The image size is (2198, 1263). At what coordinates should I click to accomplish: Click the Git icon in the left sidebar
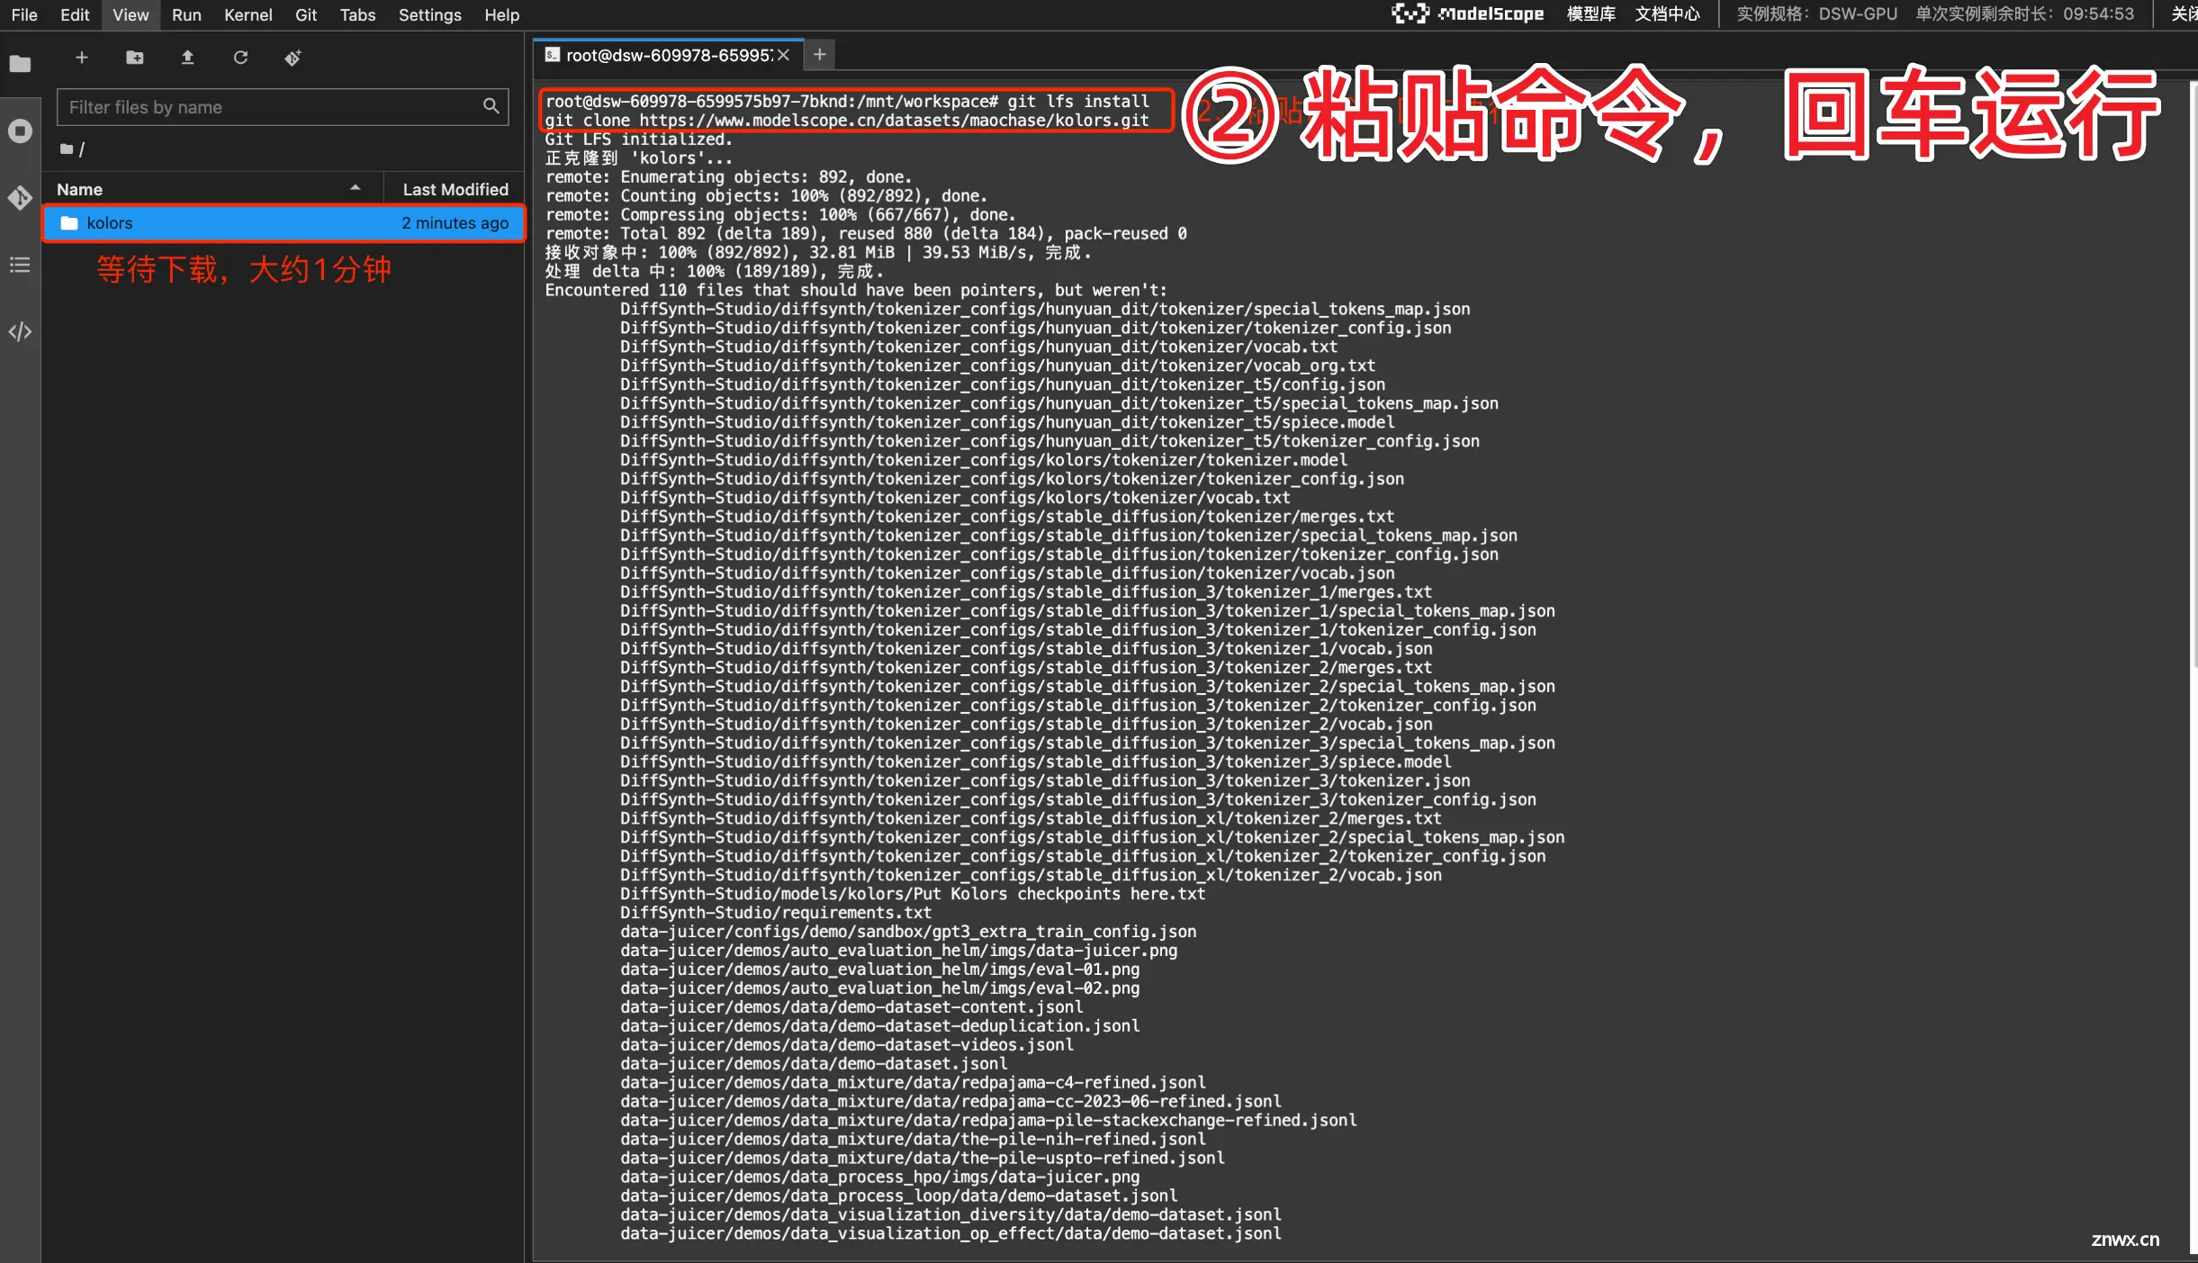(x=20, y=196)
